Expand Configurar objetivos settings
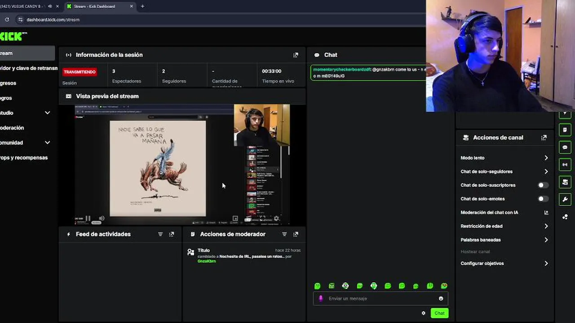This screenshot has height=323, width=575. tap(546, 263)
